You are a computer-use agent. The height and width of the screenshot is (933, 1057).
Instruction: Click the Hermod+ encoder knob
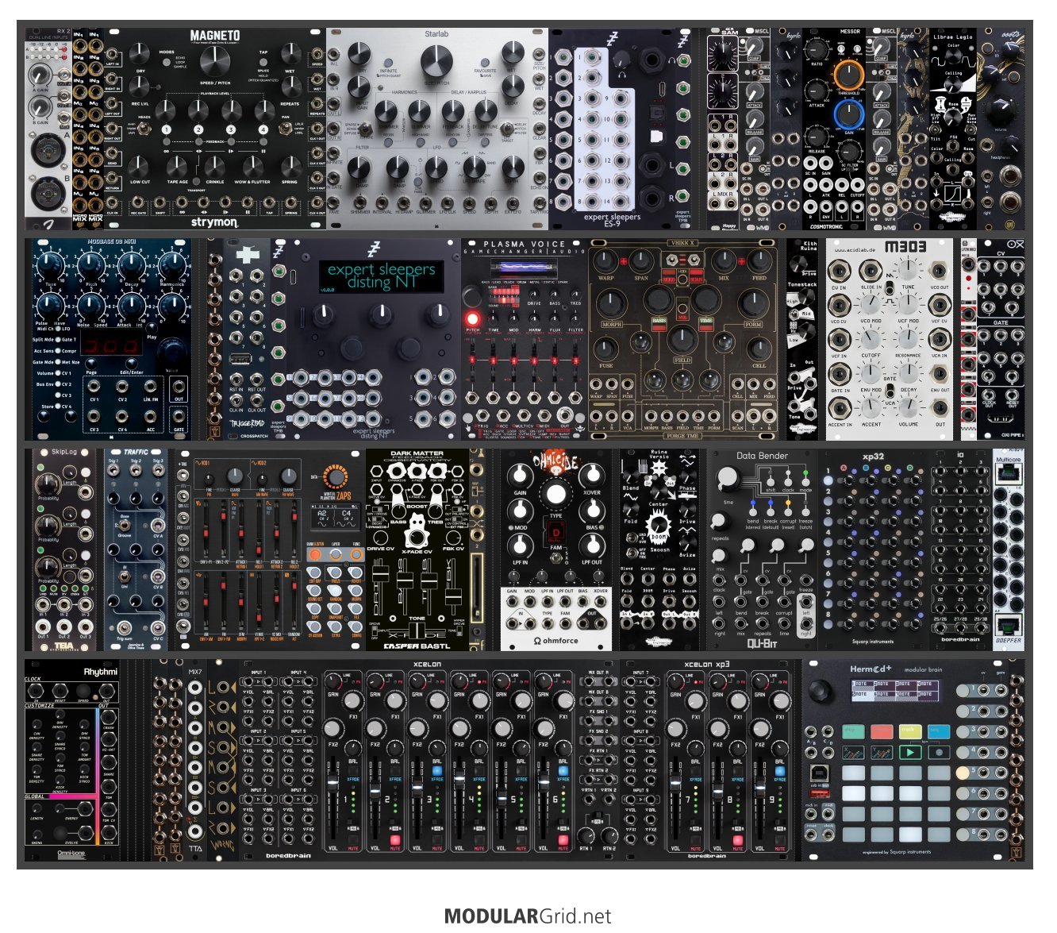click(818, 690)
